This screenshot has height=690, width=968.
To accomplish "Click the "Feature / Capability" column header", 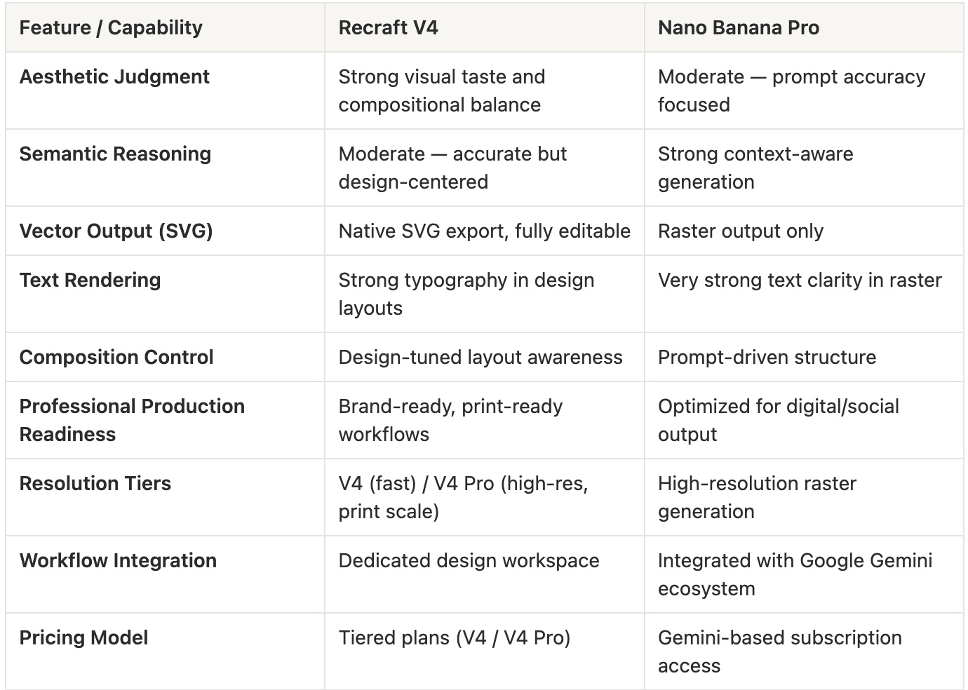I will [x=111, y=28].
